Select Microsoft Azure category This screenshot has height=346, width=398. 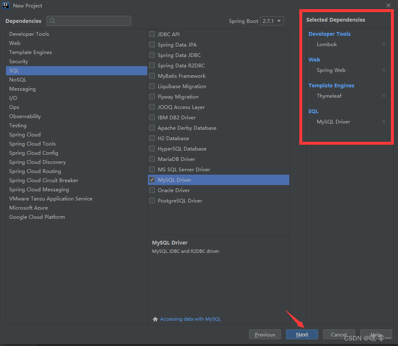coord(77,208)
